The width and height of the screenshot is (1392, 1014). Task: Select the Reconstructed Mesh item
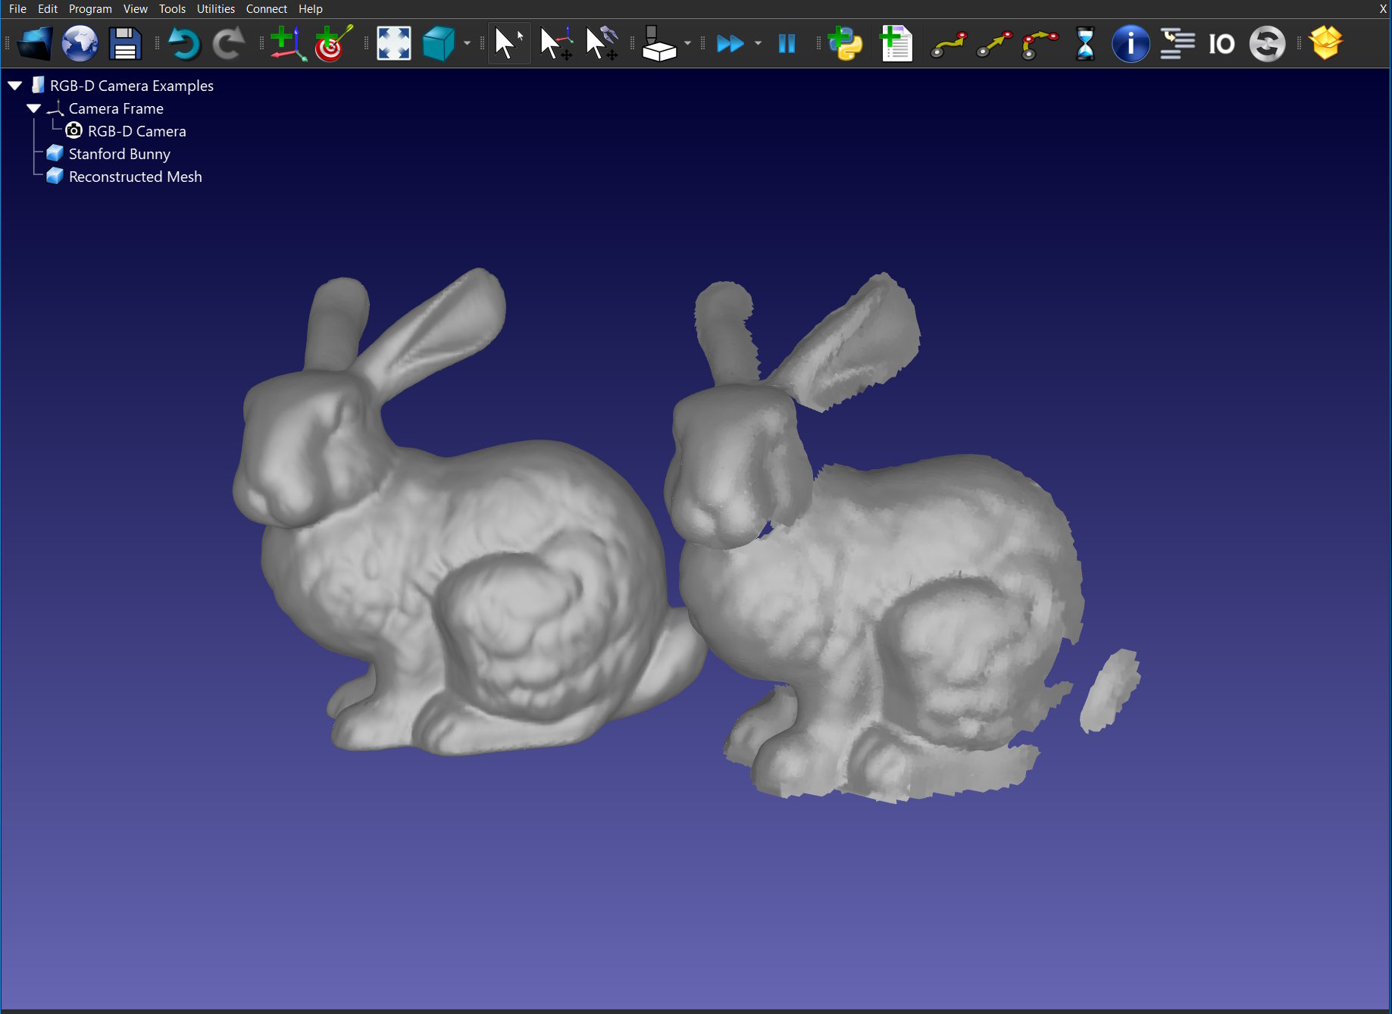(x=135, y=177)
